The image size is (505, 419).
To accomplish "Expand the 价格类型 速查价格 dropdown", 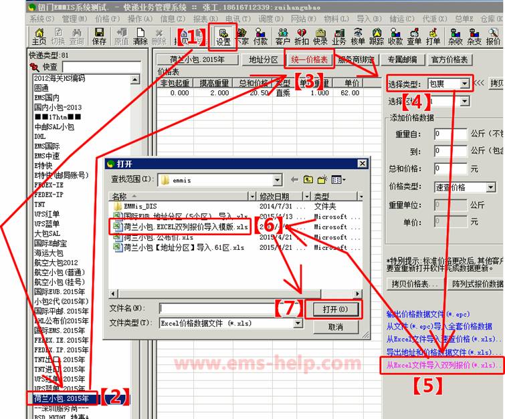I will (490, 187).
